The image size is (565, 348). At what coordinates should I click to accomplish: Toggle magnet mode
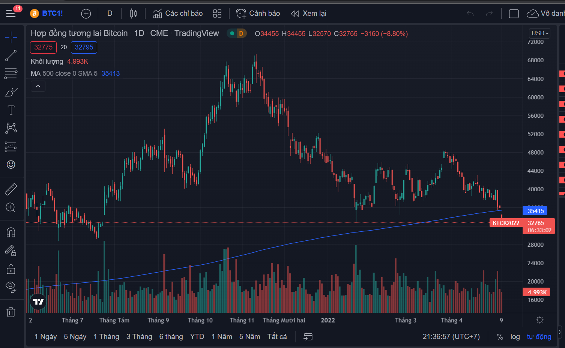[x=11, y=232]
